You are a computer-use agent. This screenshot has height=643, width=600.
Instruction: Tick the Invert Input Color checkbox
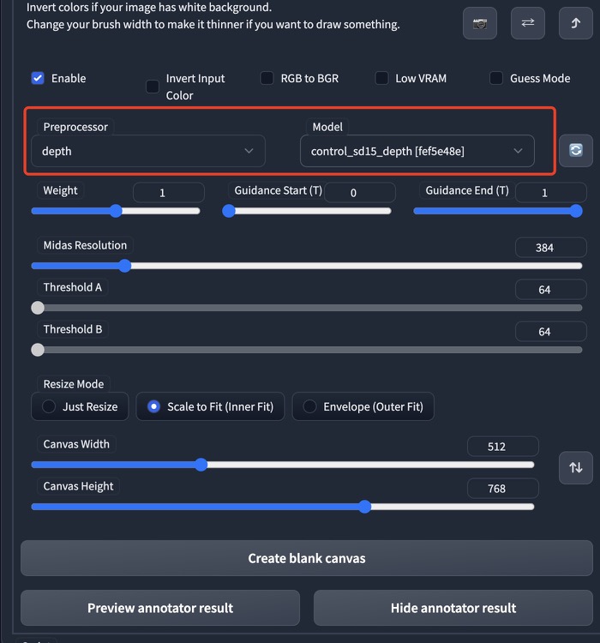click(153, 87)
